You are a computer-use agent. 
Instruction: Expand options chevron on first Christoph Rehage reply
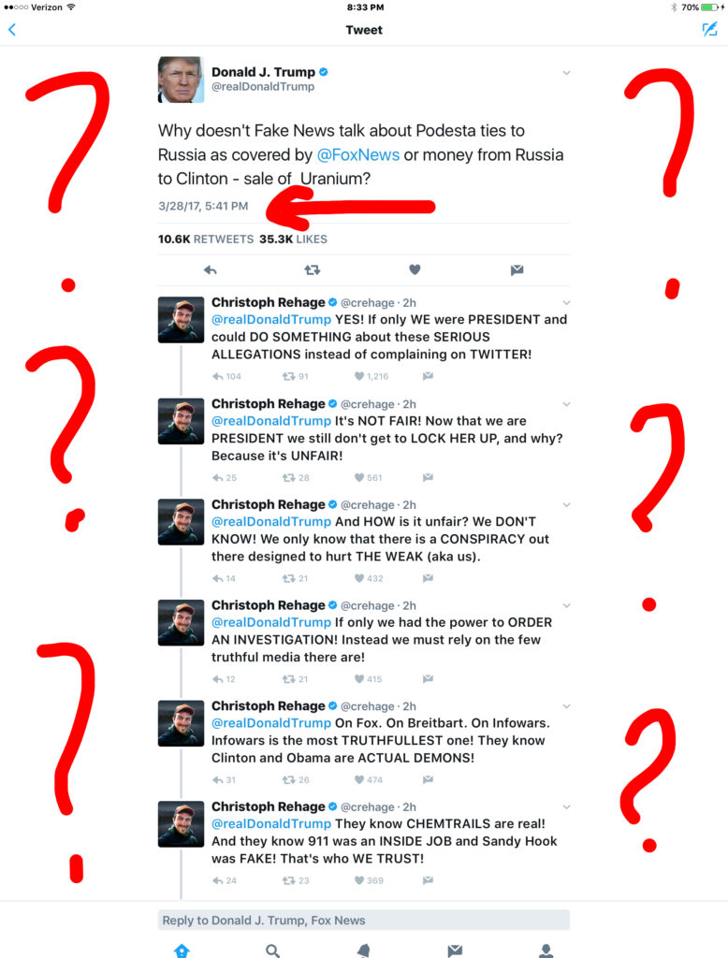coord(567,302)
